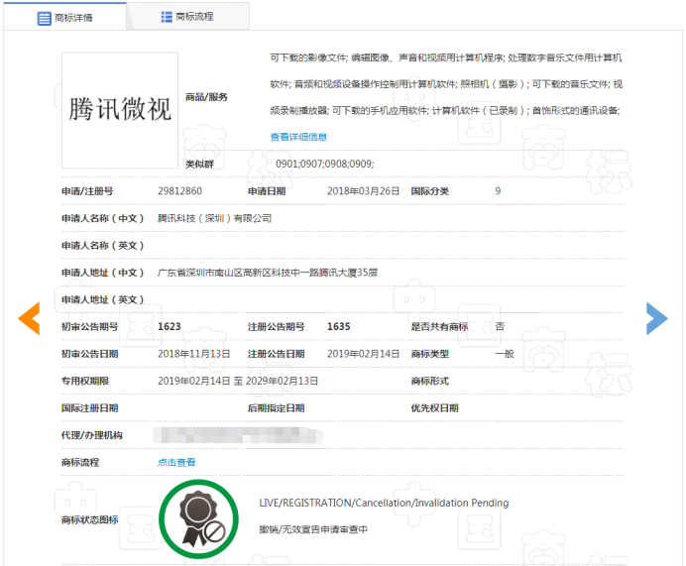
Task: Select similar group codes 0901;0907;0908;0909;
Action: click(324, 164)
